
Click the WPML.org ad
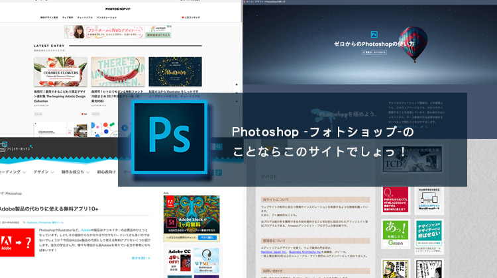coord(206,260)
